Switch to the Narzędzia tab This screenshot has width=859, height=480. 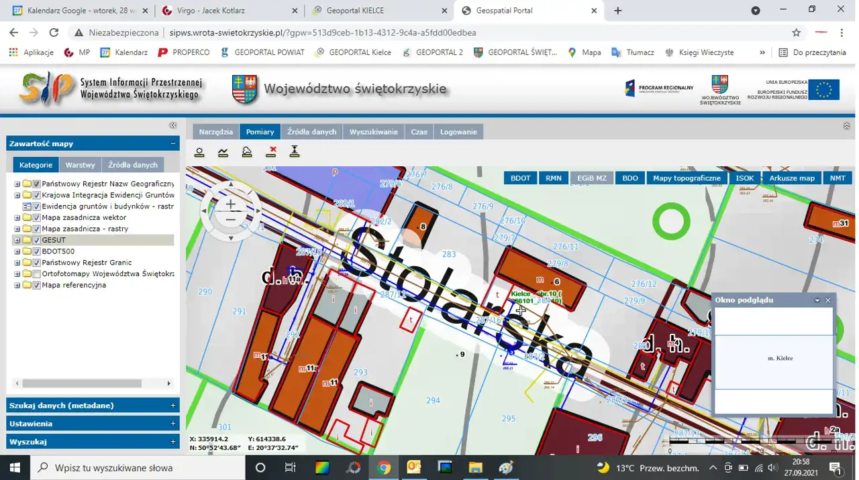pos(215,132)
